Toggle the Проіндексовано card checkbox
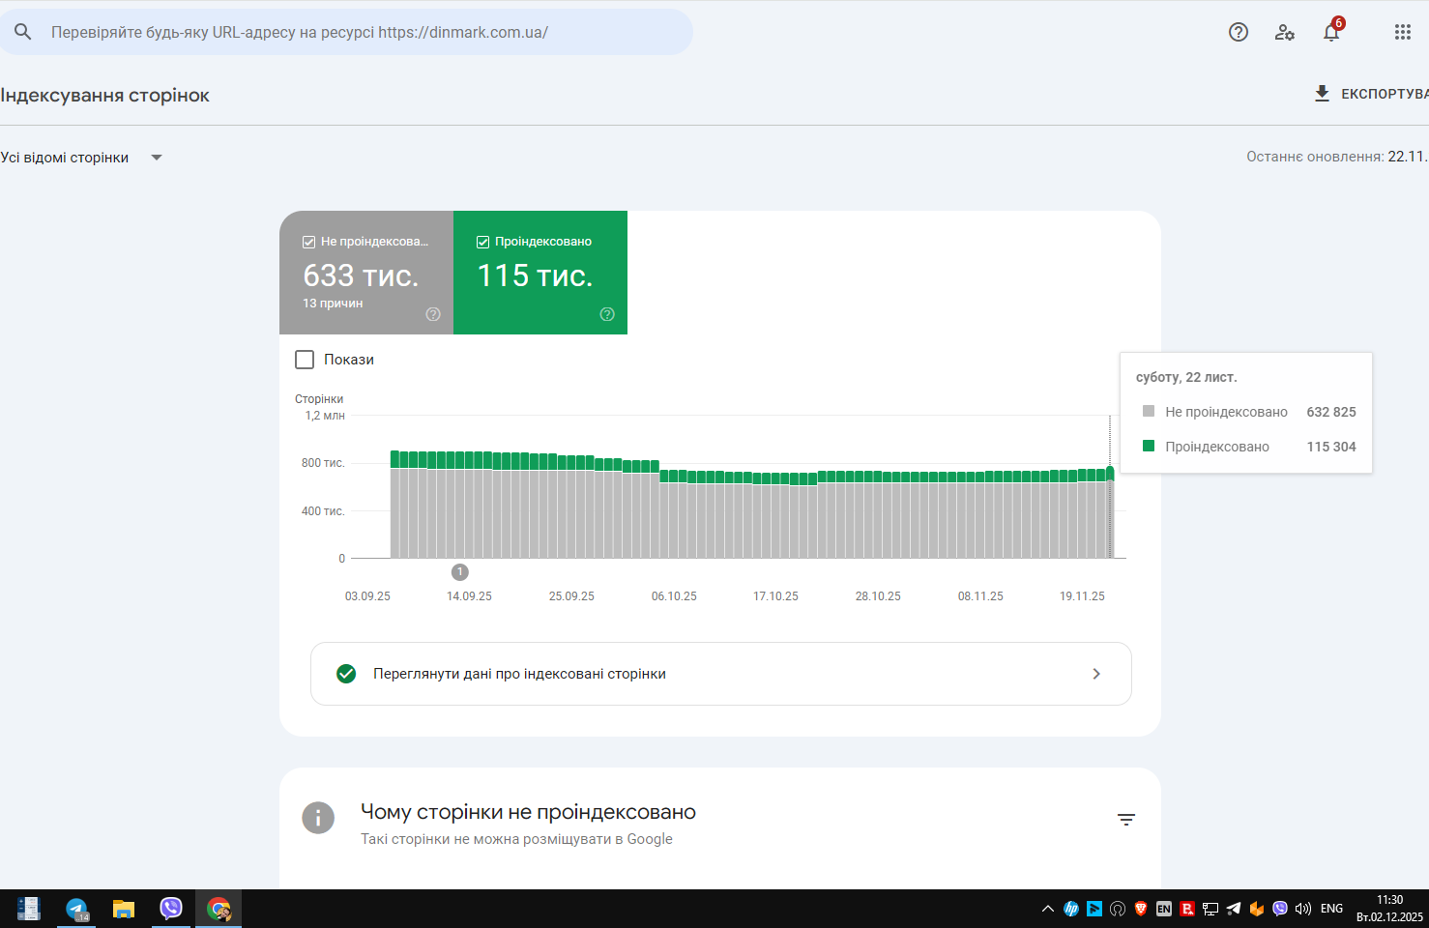The width and height of the screenshot is (1429, 928). [x=483, y=242]
